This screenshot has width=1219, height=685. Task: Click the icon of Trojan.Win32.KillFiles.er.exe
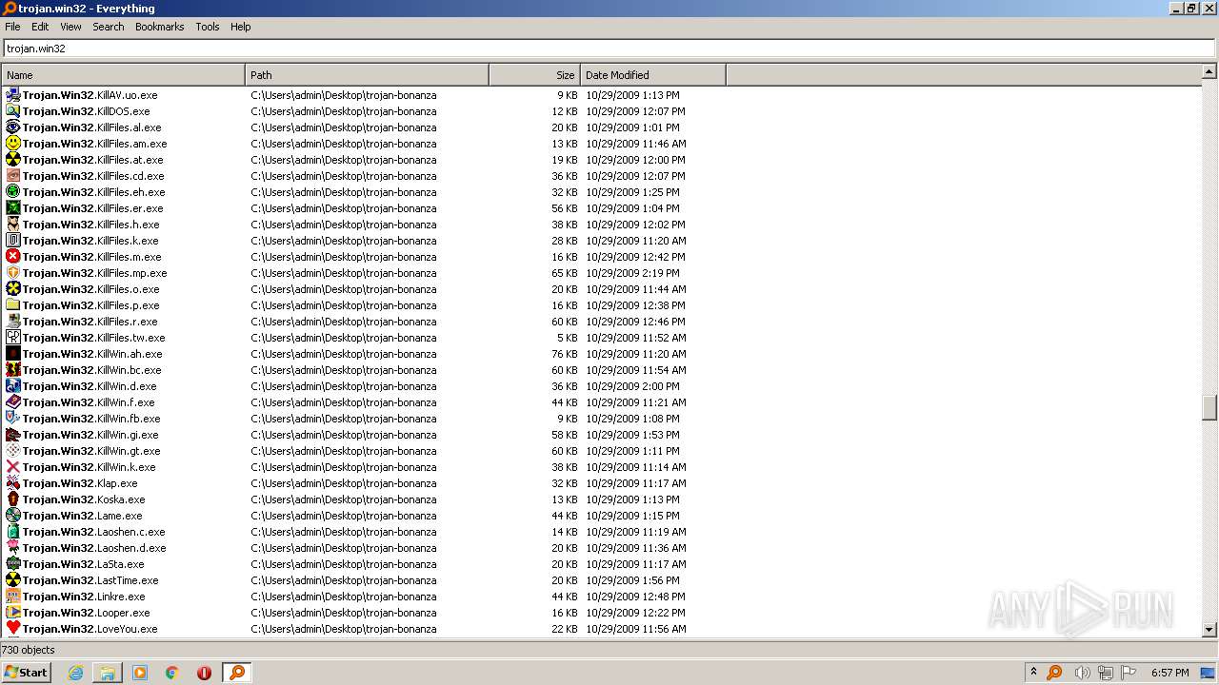pos(13,208)
